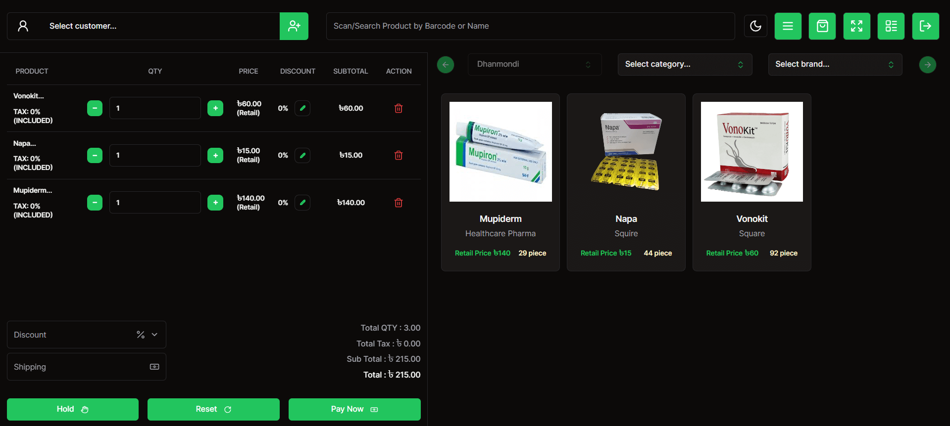Decrease Vonokit quantity with minus button
This screenshot has height=426, width=950.
(x=95, y=108)
